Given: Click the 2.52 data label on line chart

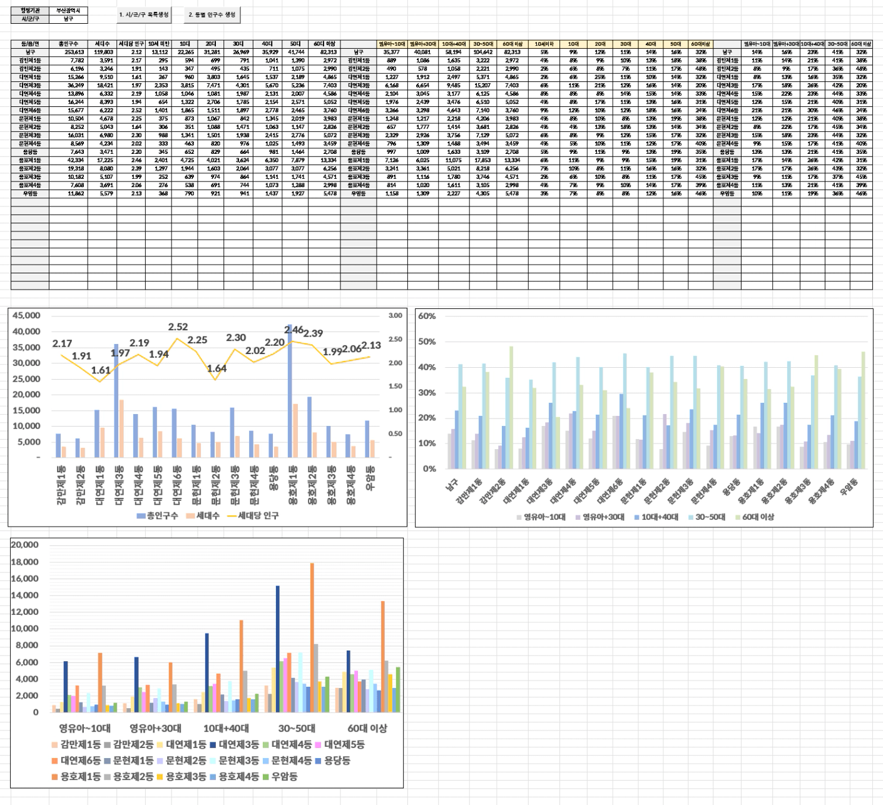Looking at the screenshot, I should 178,327.
